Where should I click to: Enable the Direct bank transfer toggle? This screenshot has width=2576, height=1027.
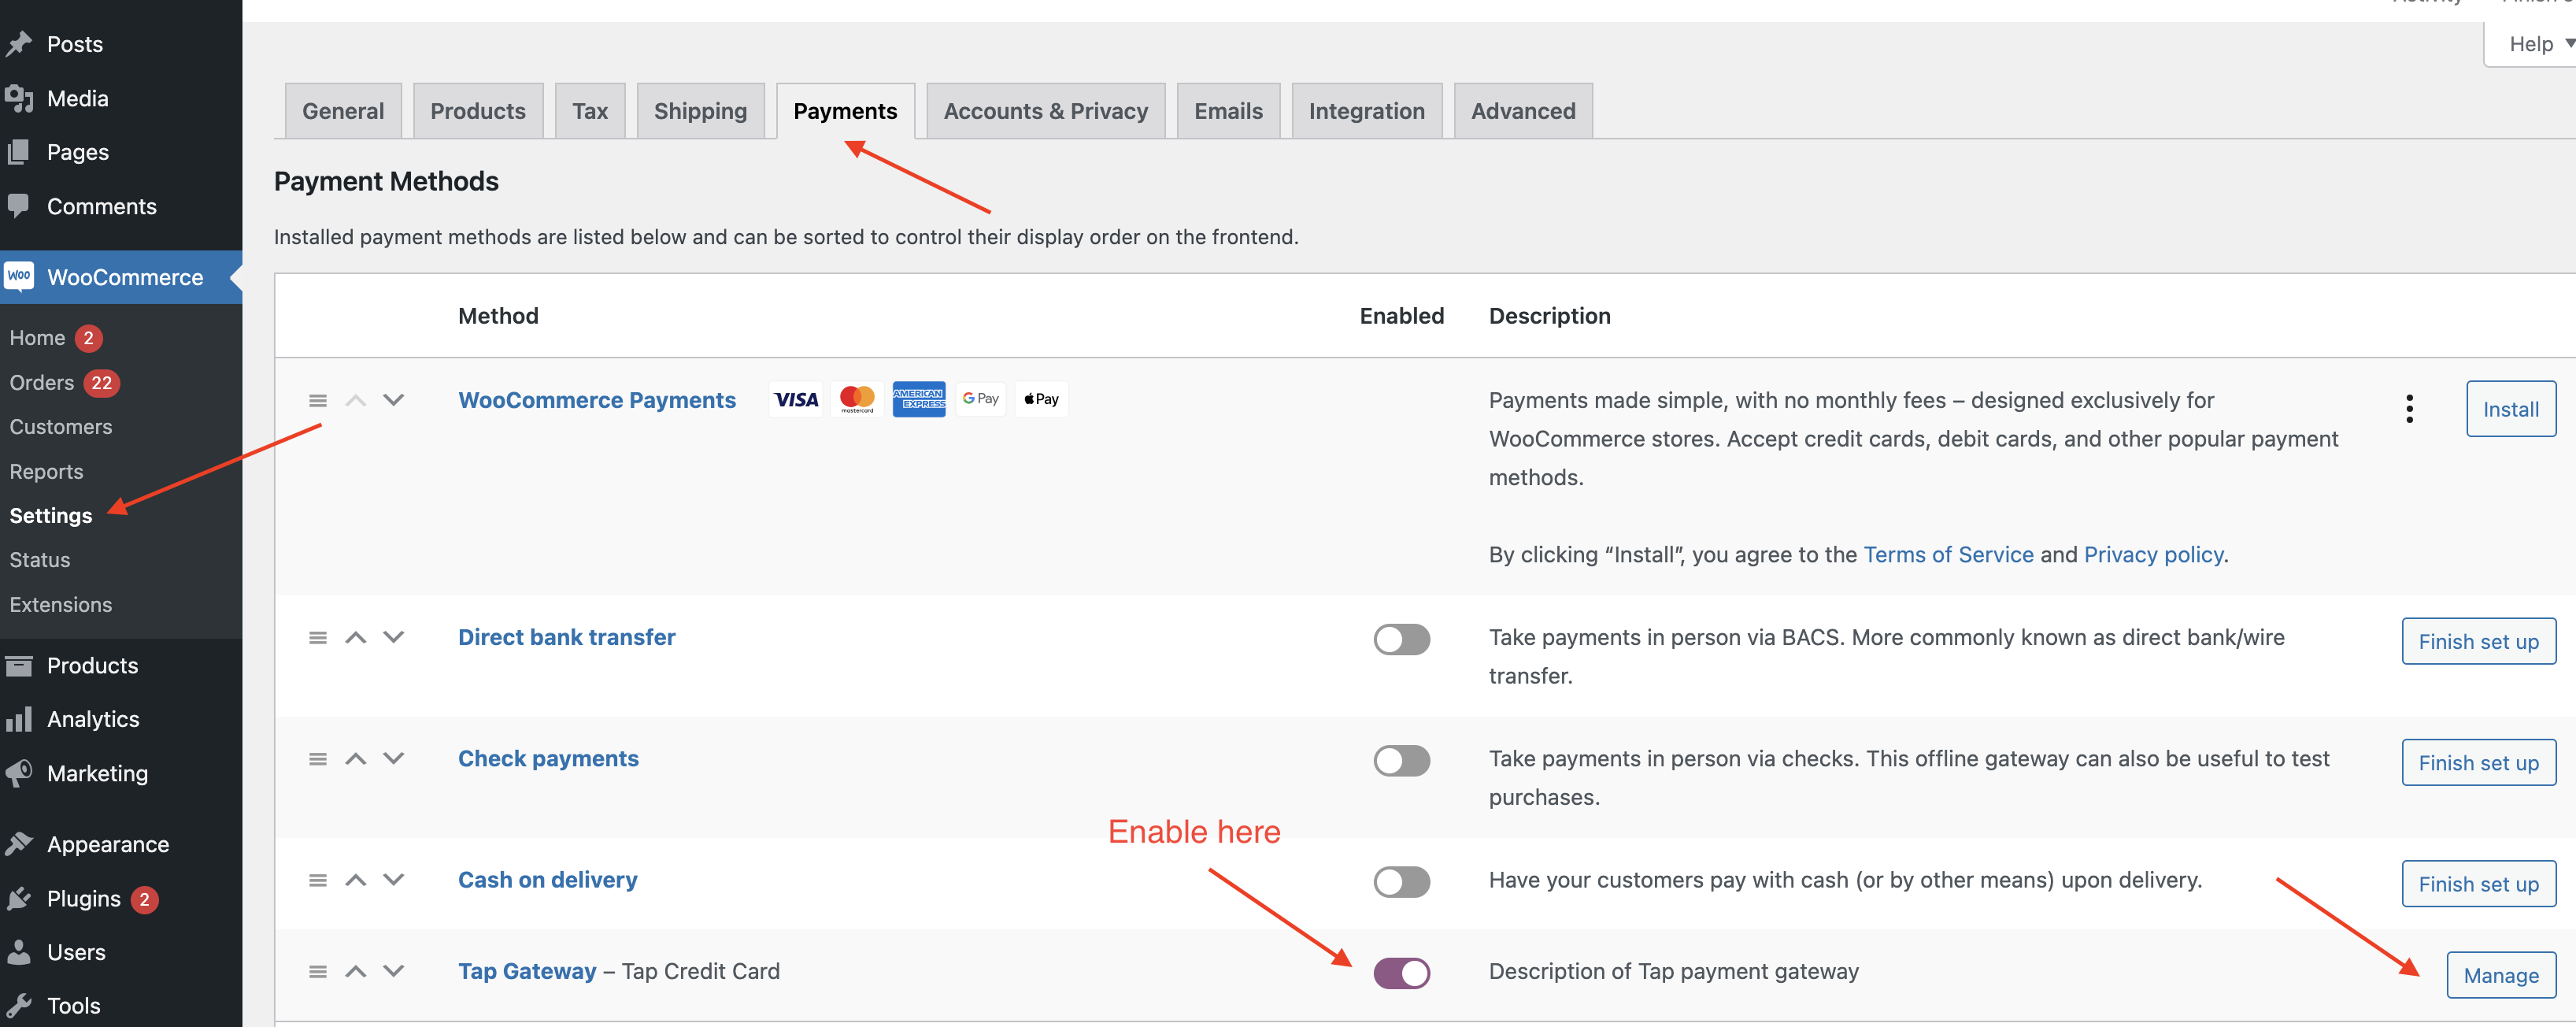point(1401,639)
